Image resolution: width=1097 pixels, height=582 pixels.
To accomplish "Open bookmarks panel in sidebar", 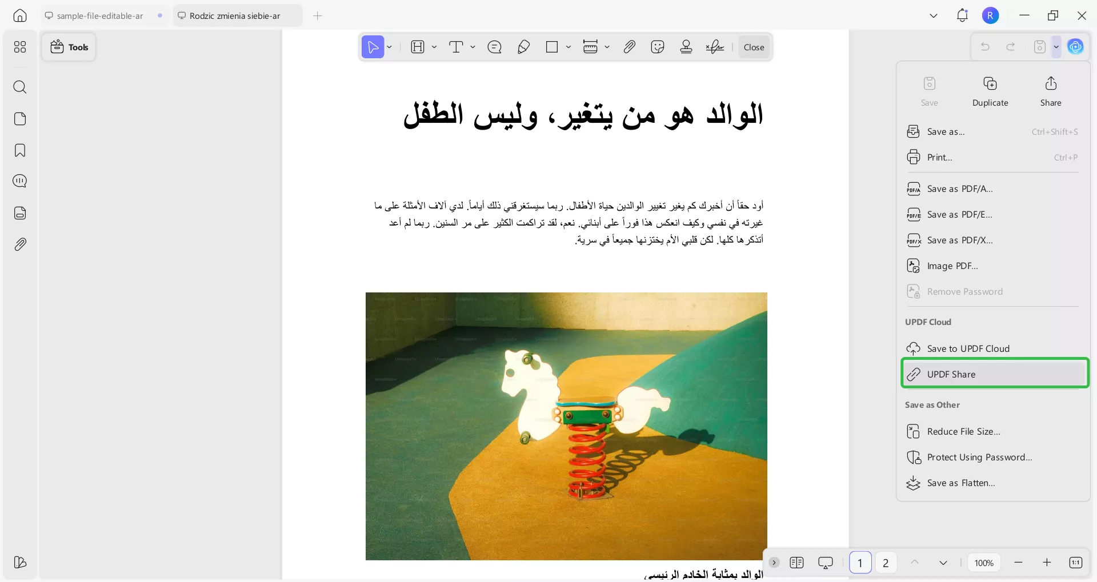I will pos(20,150).
